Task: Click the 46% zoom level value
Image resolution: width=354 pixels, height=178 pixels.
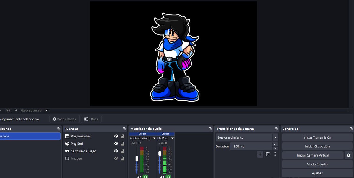Action: pos(8,110)
